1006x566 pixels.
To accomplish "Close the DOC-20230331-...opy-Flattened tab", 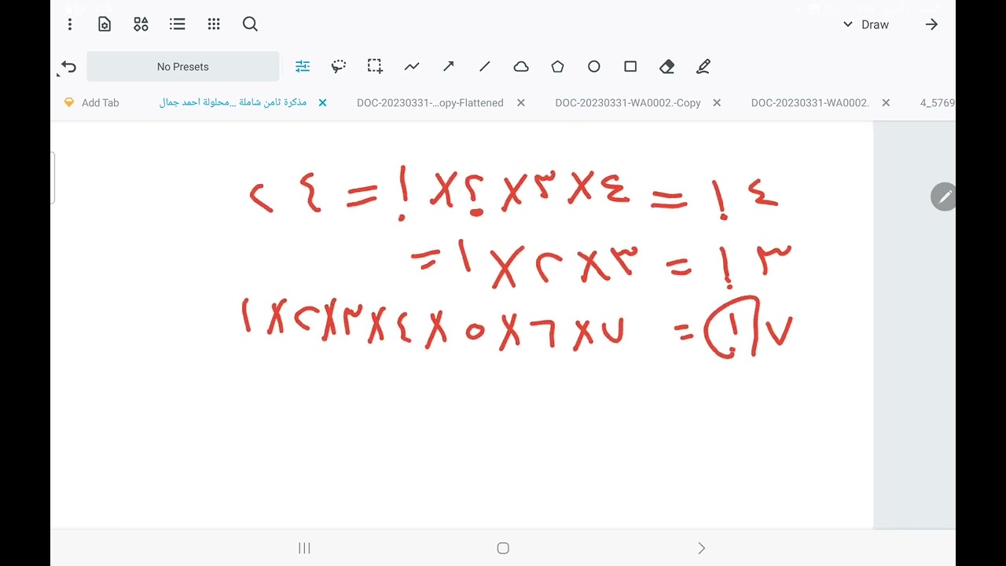I will (521, 103).
